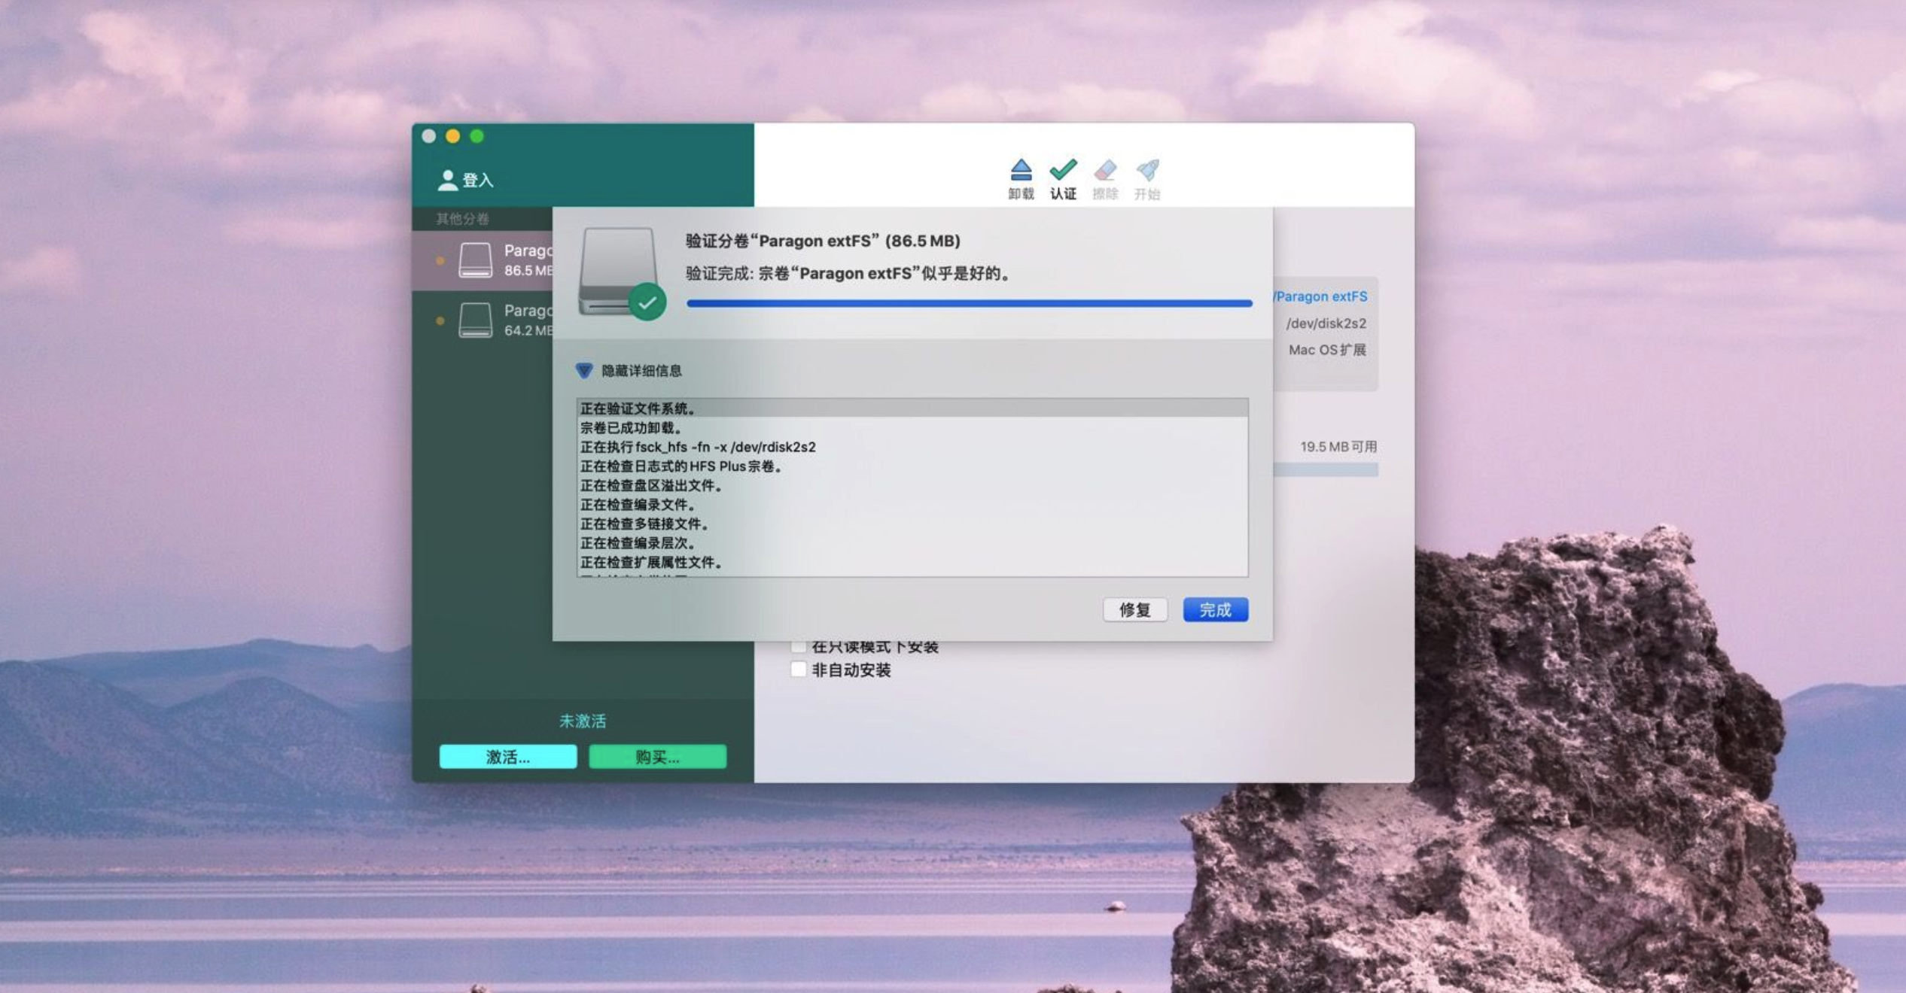Viewport: 1906px width, 993px height.
Task: Click the blue verification progress bar
Action: (x=969, y=303)
